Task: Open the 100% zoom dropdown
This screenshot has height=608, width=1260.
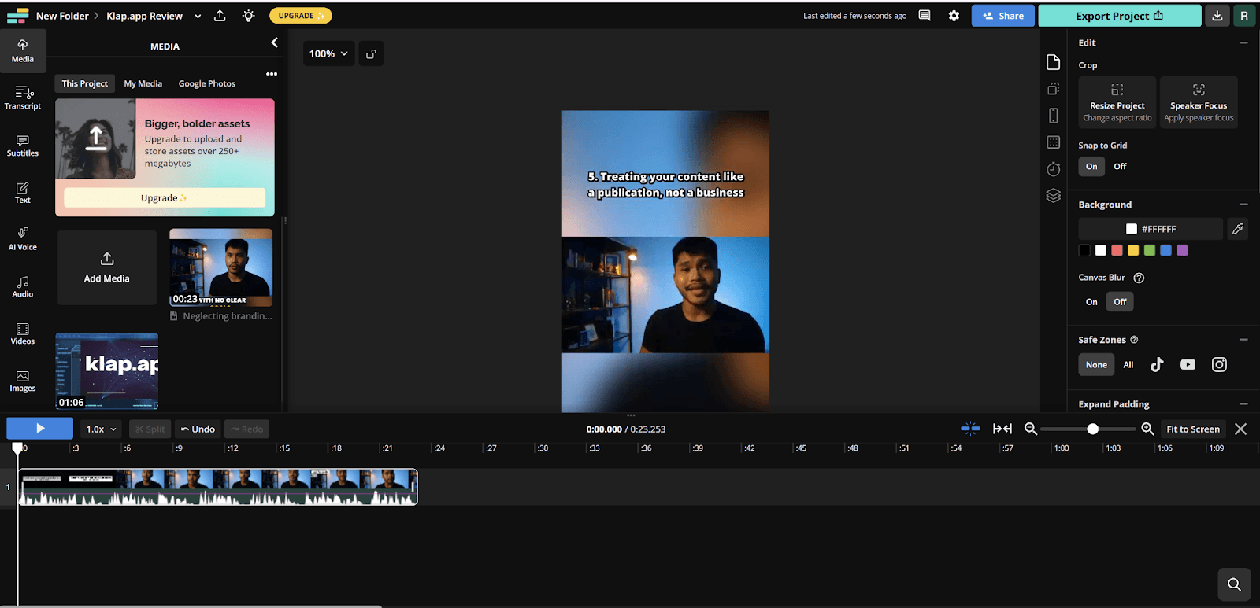Action: coord(328,53)
